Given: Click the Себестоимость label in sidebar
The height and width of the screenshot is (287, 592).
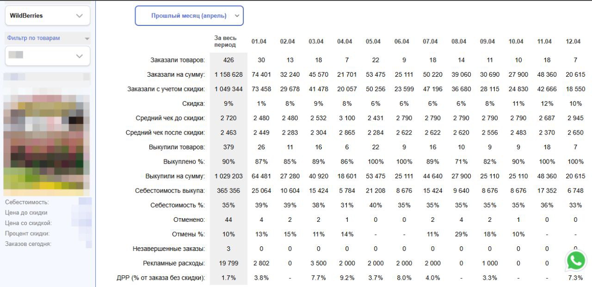Looking at the screenshot, I should pos(27,202).
